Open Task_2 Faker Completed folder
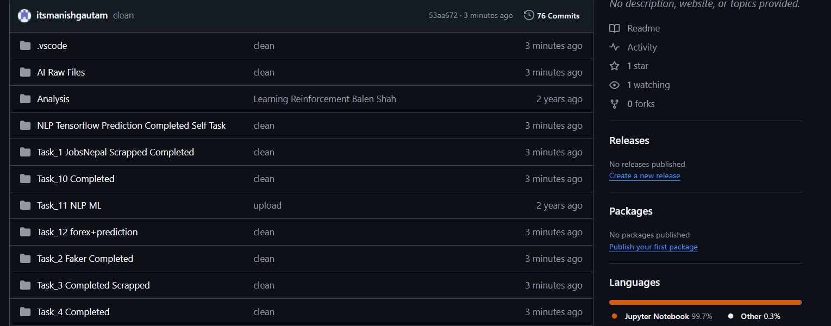 point(85,259)
